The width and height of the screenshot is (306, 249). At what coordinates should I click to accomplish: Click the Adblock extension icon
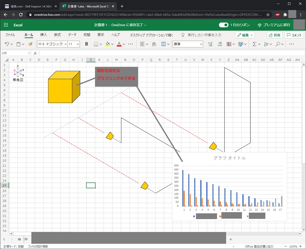tap(278, 15)
